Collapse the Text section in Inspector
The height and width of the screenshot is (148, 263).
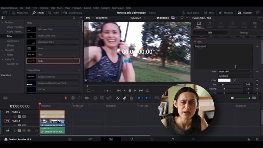195,42
